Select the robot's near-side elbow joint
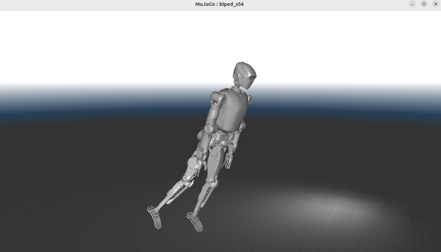The height and width of the screenshot is (252, 441). (x=208, y=129)
